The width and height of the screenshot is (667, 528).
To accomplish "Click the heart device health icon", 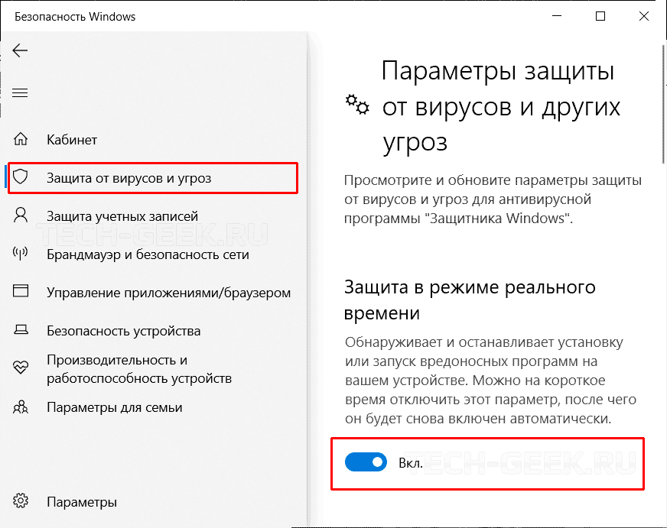I will click(x=21, y=369).
